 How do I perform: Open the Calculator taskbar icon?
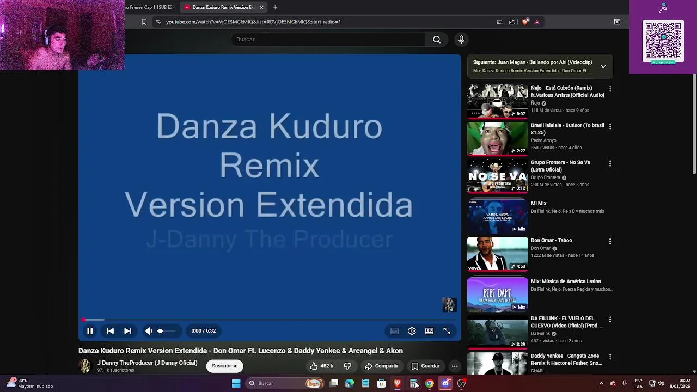click(x=414, y=383)
